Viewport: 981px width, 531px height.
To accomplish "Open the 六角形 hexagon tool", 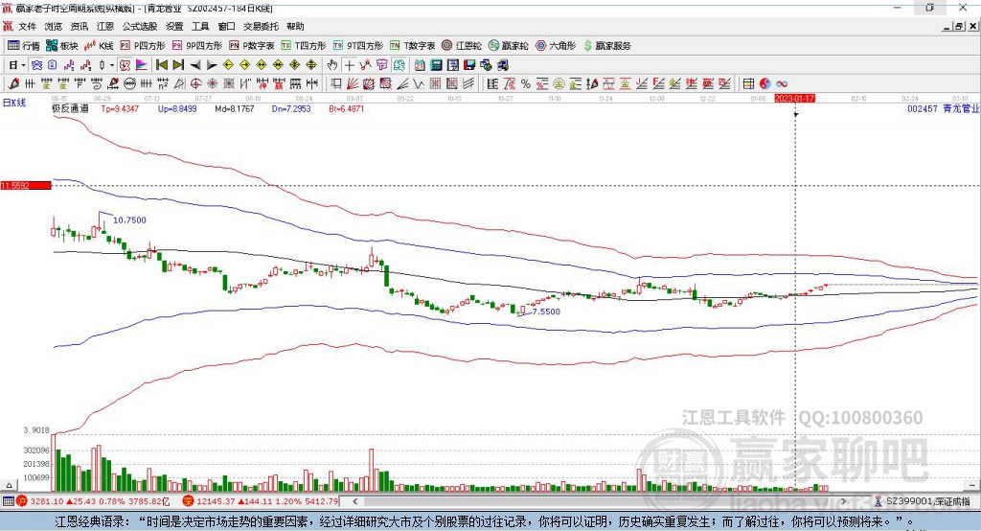I will [x=556, y=46].
